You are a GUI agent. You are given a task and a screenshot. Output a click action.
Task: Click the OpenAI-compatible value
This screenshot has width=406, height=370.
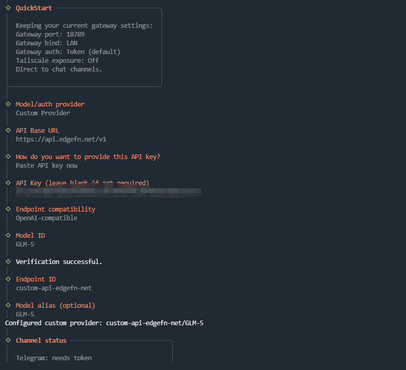point(46,218)
